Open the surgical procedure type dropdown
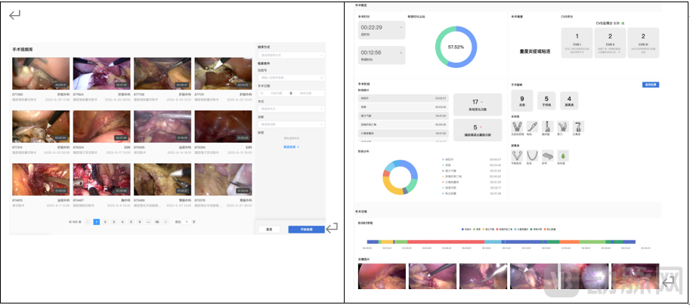The image size is (690, 305). coord(290,109)
